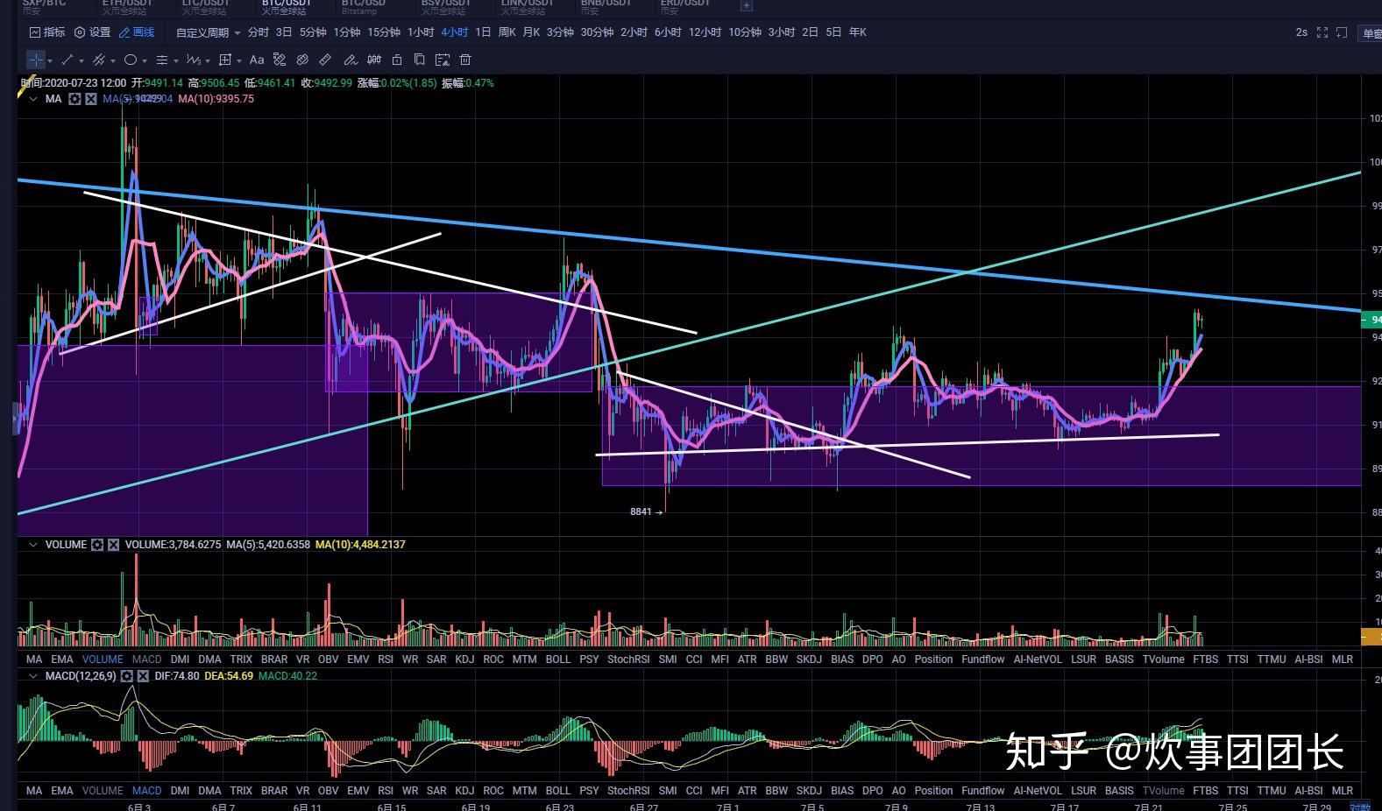Switch to LTC/USDT symbol tab
This screenshot has height=811, width=1382.
pos(206,7)
